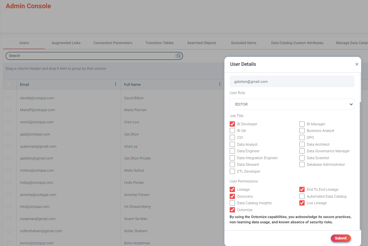This screenshot has height=246, width=368.
Task: Select all users with header checkbox
Action: click(9, 85)
